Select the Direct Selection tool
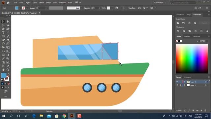211x119 pixels. (x=8, y=21)
